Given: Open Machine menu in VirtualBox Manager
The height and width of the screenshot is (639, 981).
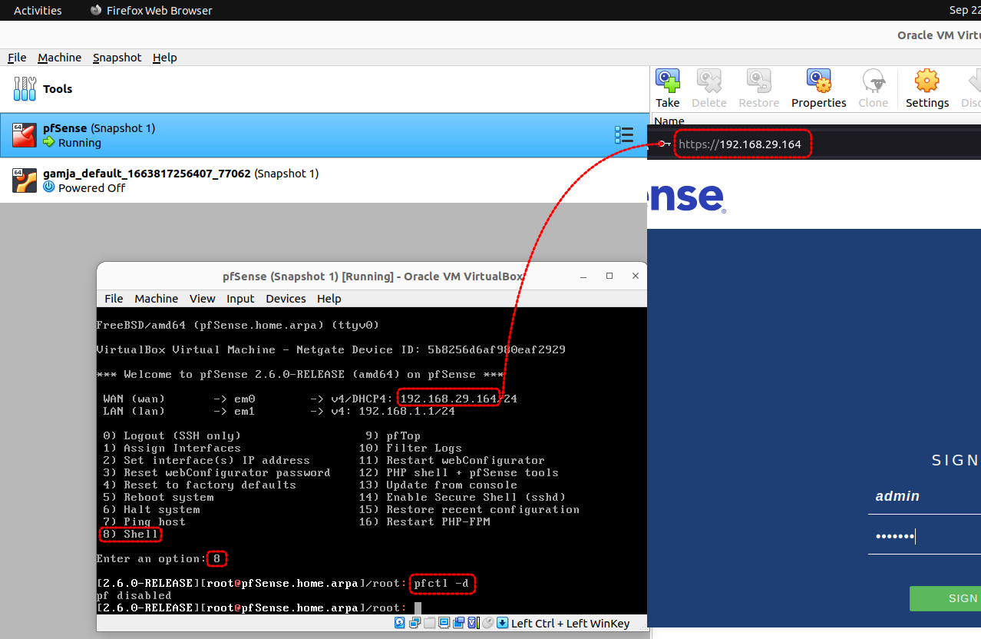Looking at the screenshot, I should (x=59, y=58).
